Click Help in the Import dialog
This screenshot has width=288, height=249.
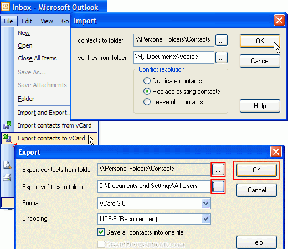(x=260, y=106)
